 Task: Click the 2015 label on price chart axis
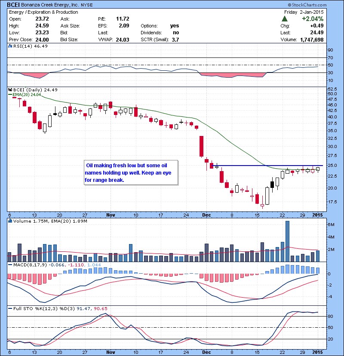[317, 215]
